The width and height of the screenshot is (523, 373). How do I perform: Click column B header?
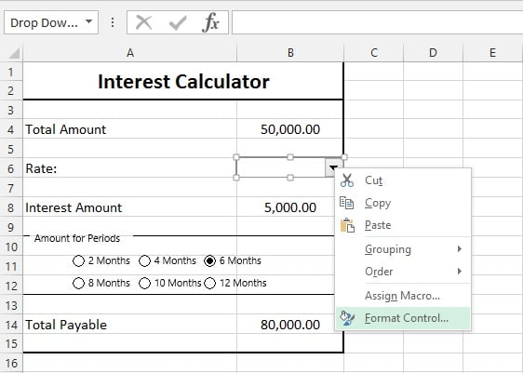[x=290, y=53]
